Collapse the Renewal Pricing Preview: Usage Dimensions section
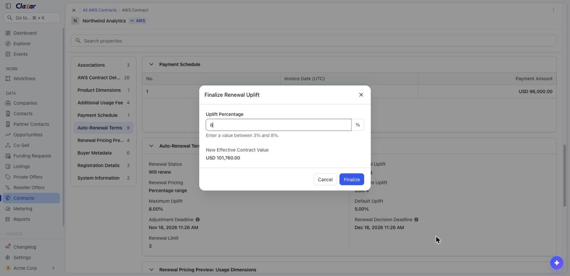570x276 pixels. [151, 270]
